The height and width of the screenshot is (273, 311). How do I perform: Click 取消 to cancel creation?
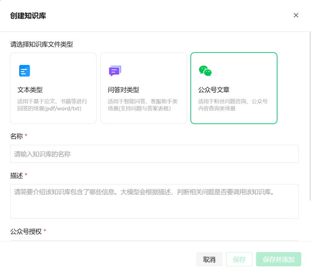209,259
